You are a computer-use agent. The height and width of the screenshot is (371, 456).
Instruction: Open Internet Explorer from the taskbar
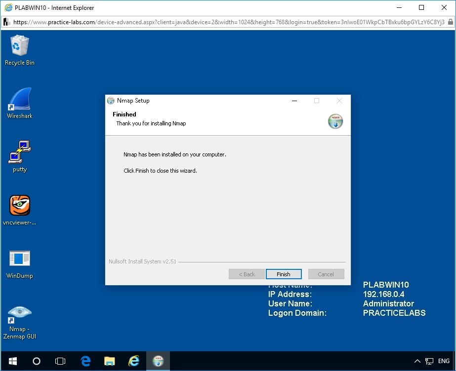134,361
